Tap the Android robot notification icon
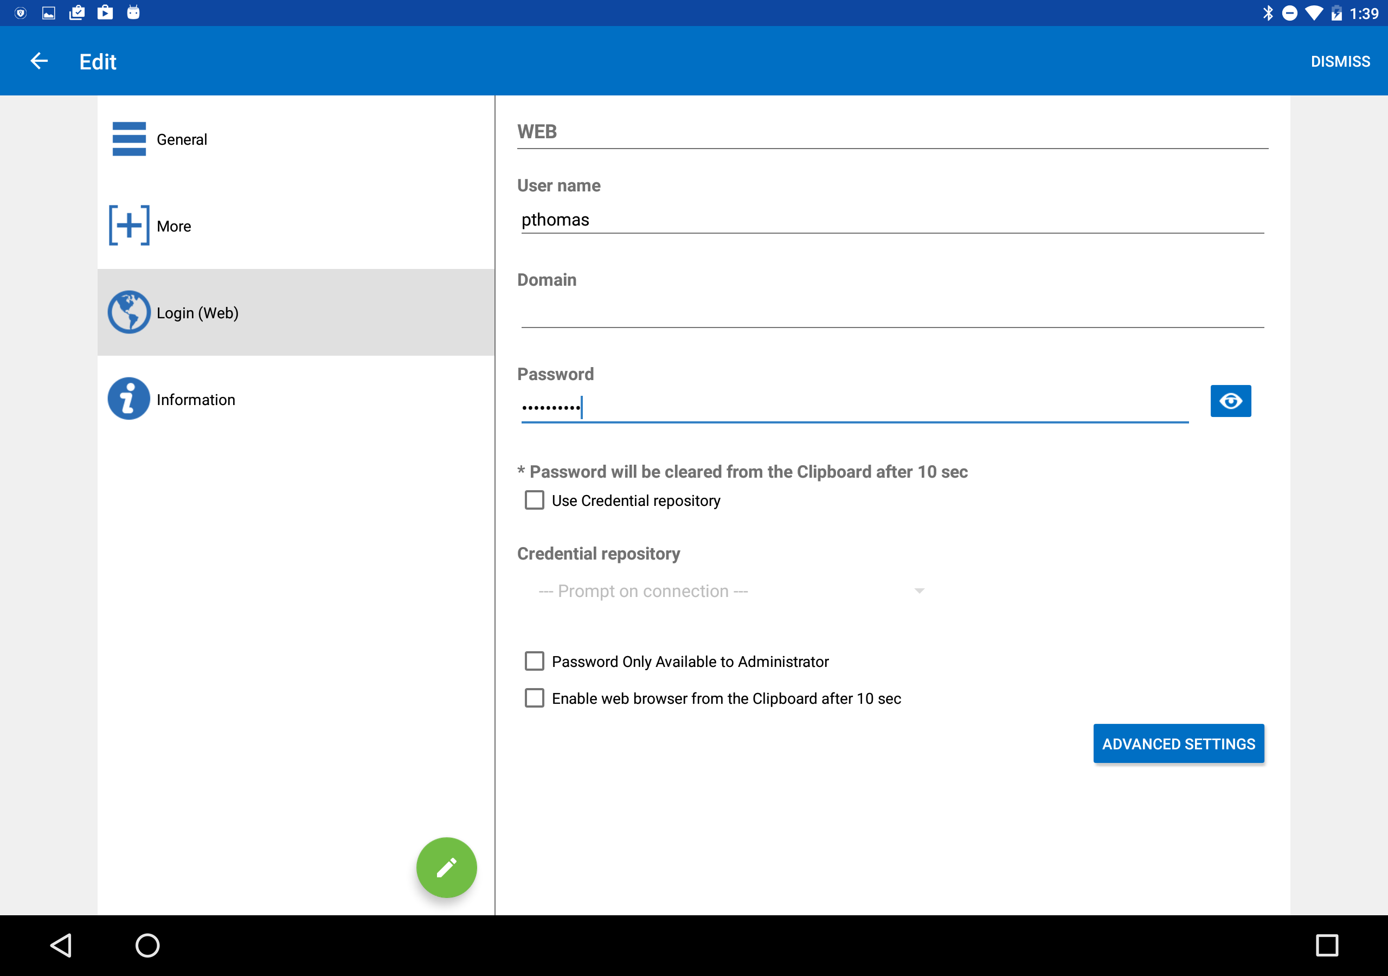 (133, 12)
